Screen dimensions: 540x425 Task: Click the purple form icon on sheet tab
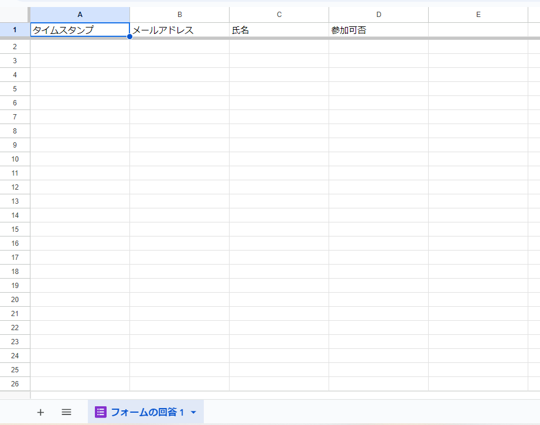click(x=101, y=412)
